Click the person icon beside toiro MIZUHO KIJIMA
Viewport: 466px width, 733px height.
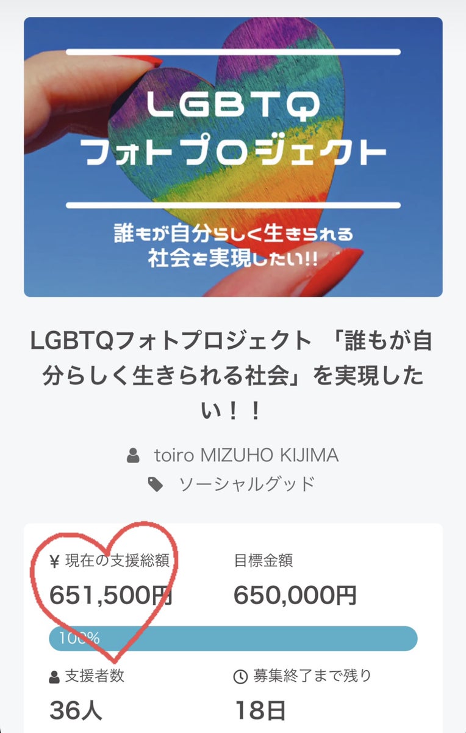132,455
